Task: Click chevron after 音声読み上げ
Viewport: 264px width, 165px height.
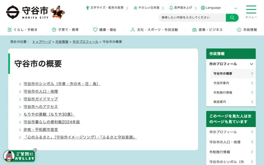Action: tap(196, 8)
